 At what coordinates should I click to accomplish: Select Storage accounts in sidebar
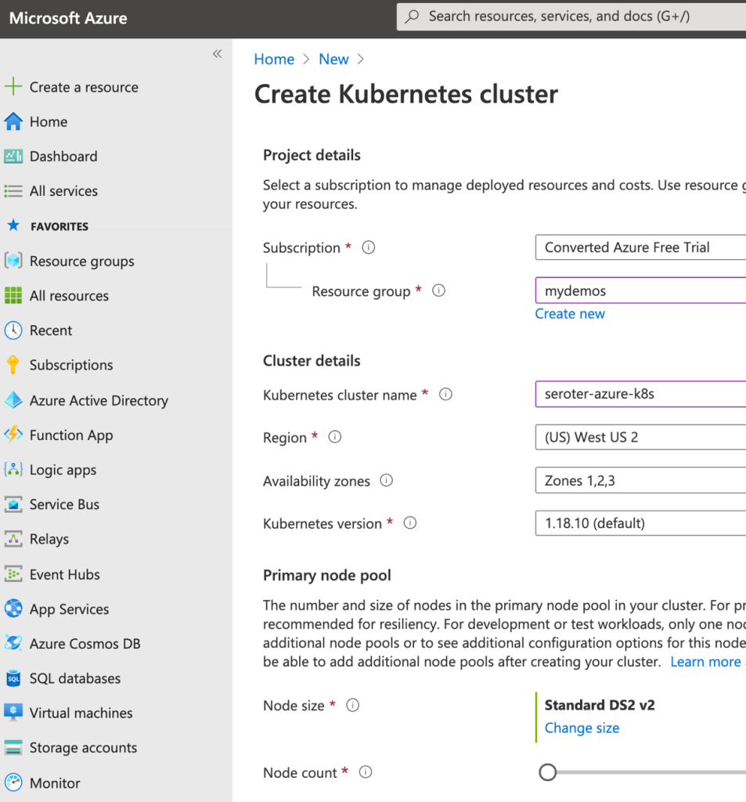click(x=83, y=748)
